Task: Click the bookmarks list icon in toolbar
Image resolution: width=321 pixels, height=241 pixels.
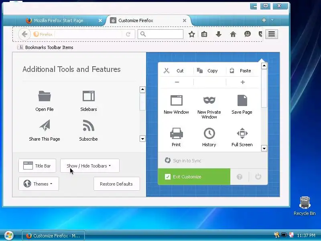Action: (204, 34)
